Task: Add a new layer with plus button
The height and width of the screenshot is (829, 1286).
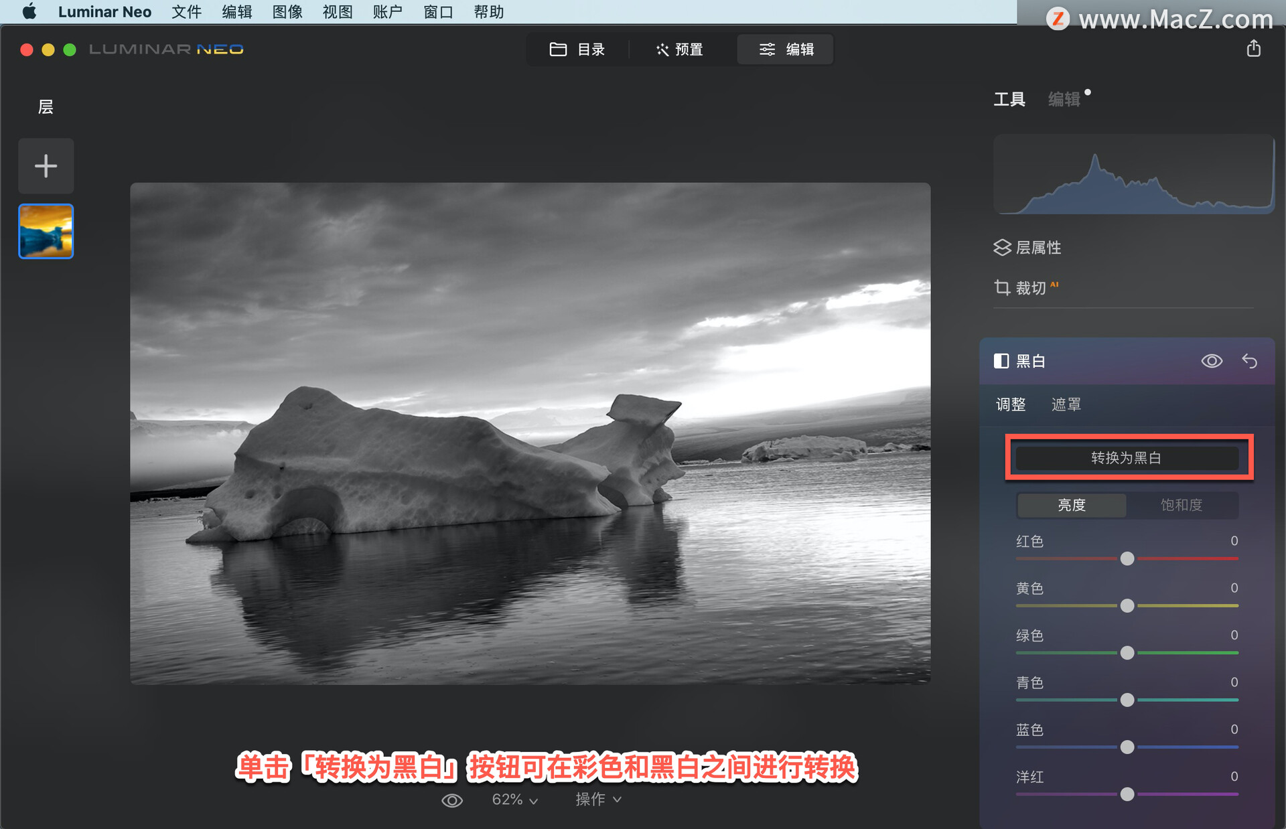Action: tap(46, 166)
